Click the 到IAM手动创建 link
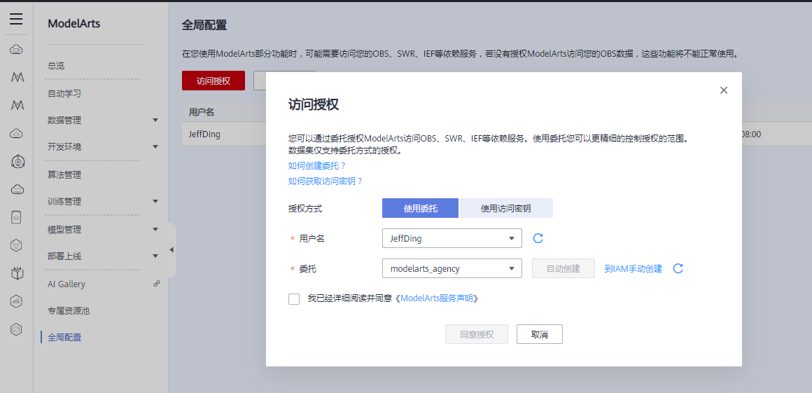This screenshot has height=393, width=812. point(633,268)
